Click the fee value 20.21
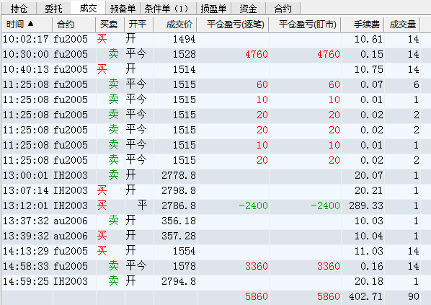Viewport: 431px width, 305px height. tap(368, 190)
